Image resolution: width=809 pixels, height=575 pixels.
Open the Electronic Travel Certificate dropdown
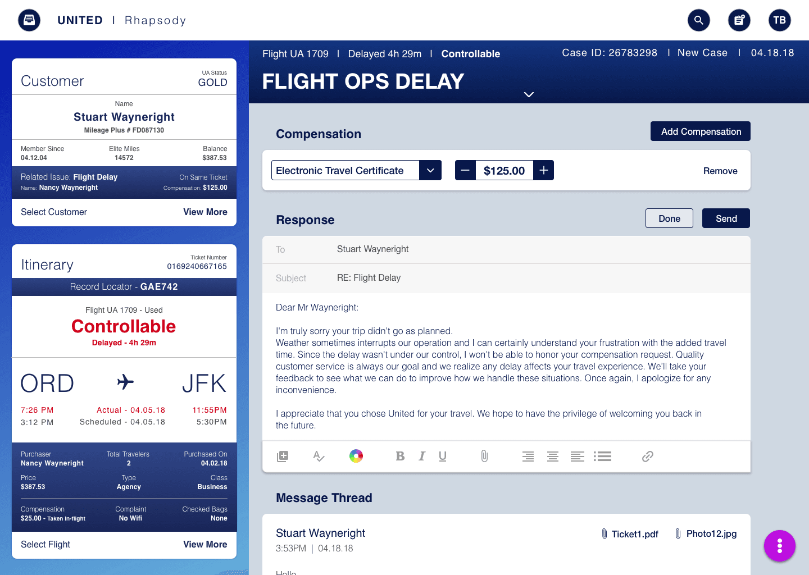tap(356, 170)
